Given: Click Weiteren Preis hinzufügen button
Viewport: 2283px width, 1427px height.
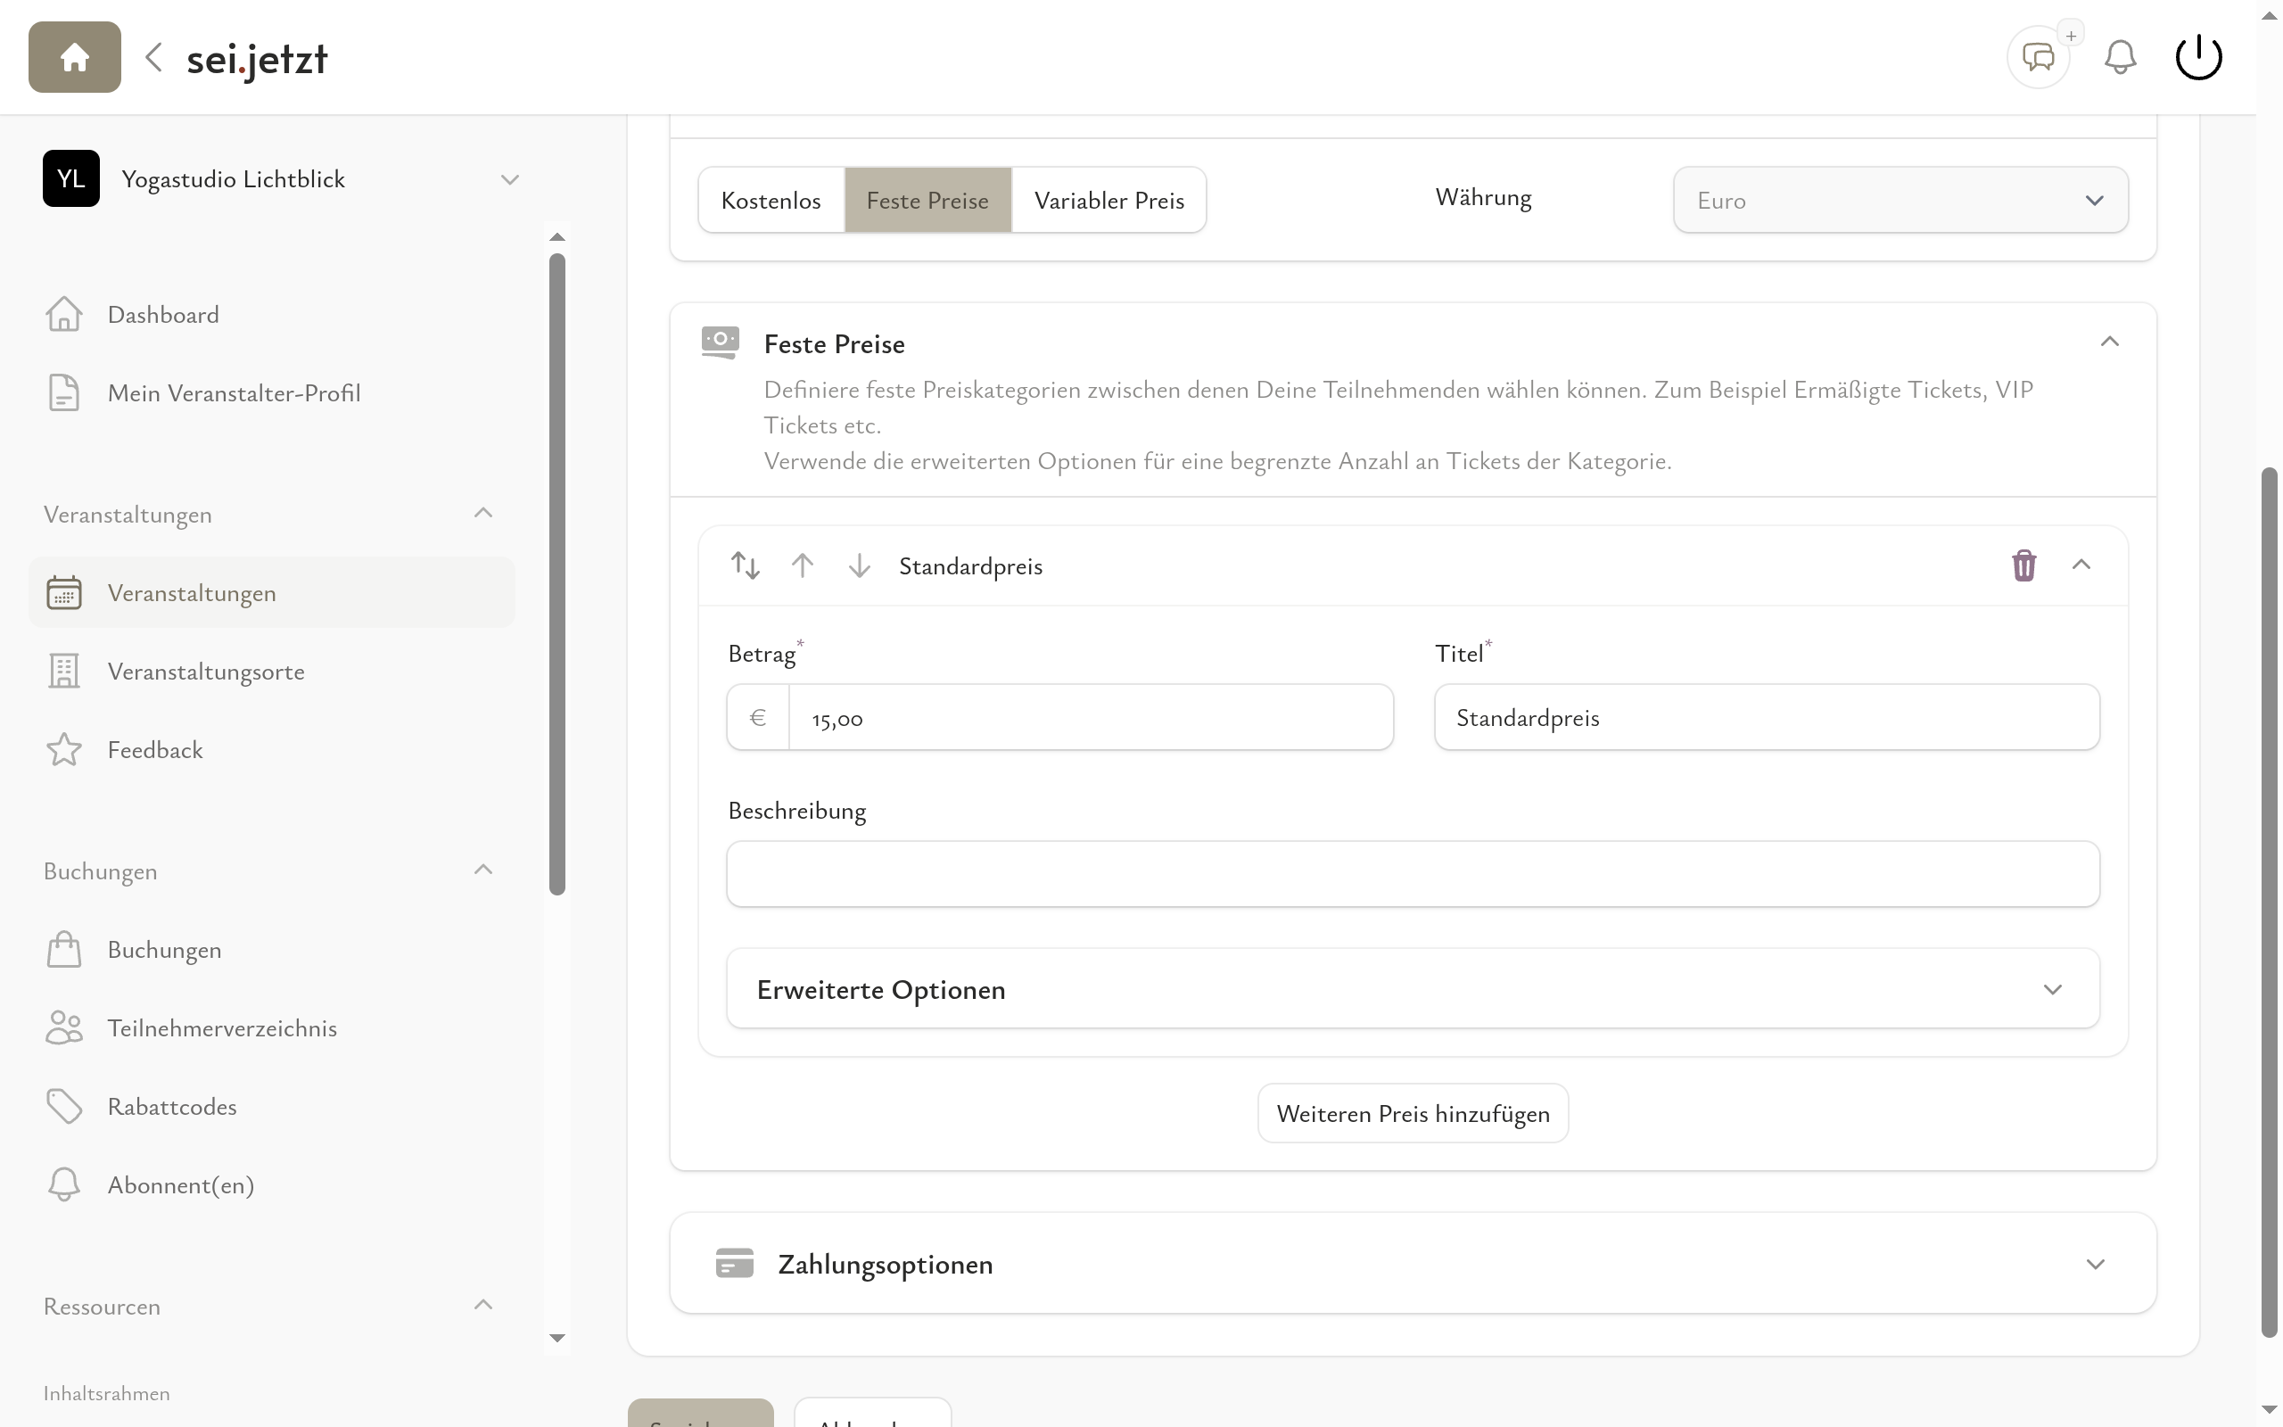Looking at the screenshot, I should [x=1413, y=1114].
